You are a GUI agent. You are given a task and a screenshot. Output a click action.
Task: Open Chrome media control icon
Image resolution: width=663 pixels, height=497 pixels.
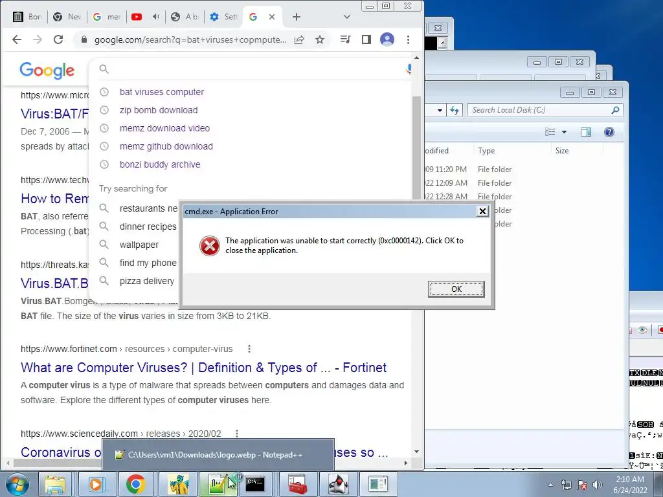(346, 39)
